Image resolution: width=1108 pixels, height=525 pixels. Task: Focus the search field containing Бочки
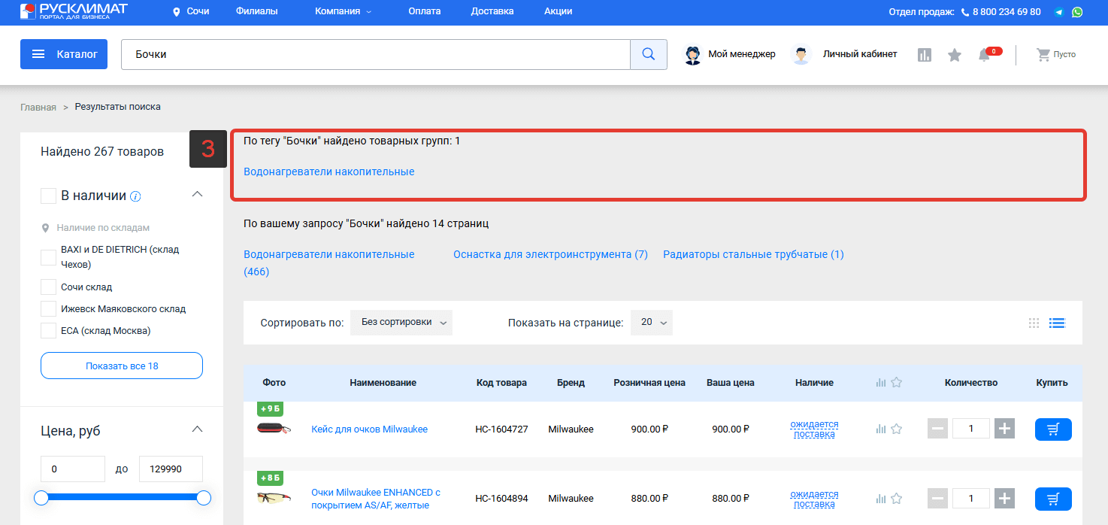[375, 54]
